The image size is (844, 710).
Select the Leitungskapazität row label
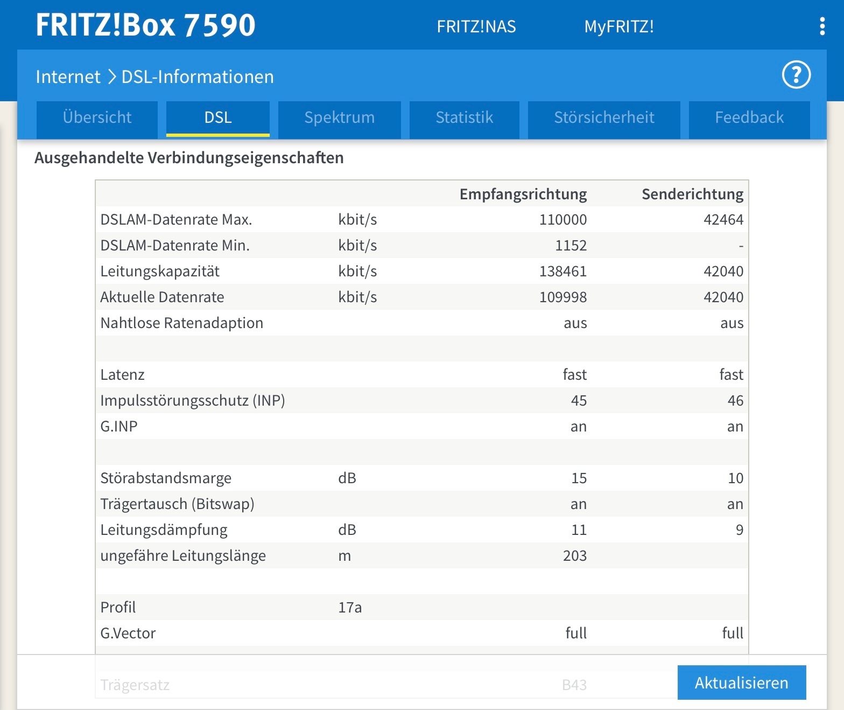click(x=160, y=272)
